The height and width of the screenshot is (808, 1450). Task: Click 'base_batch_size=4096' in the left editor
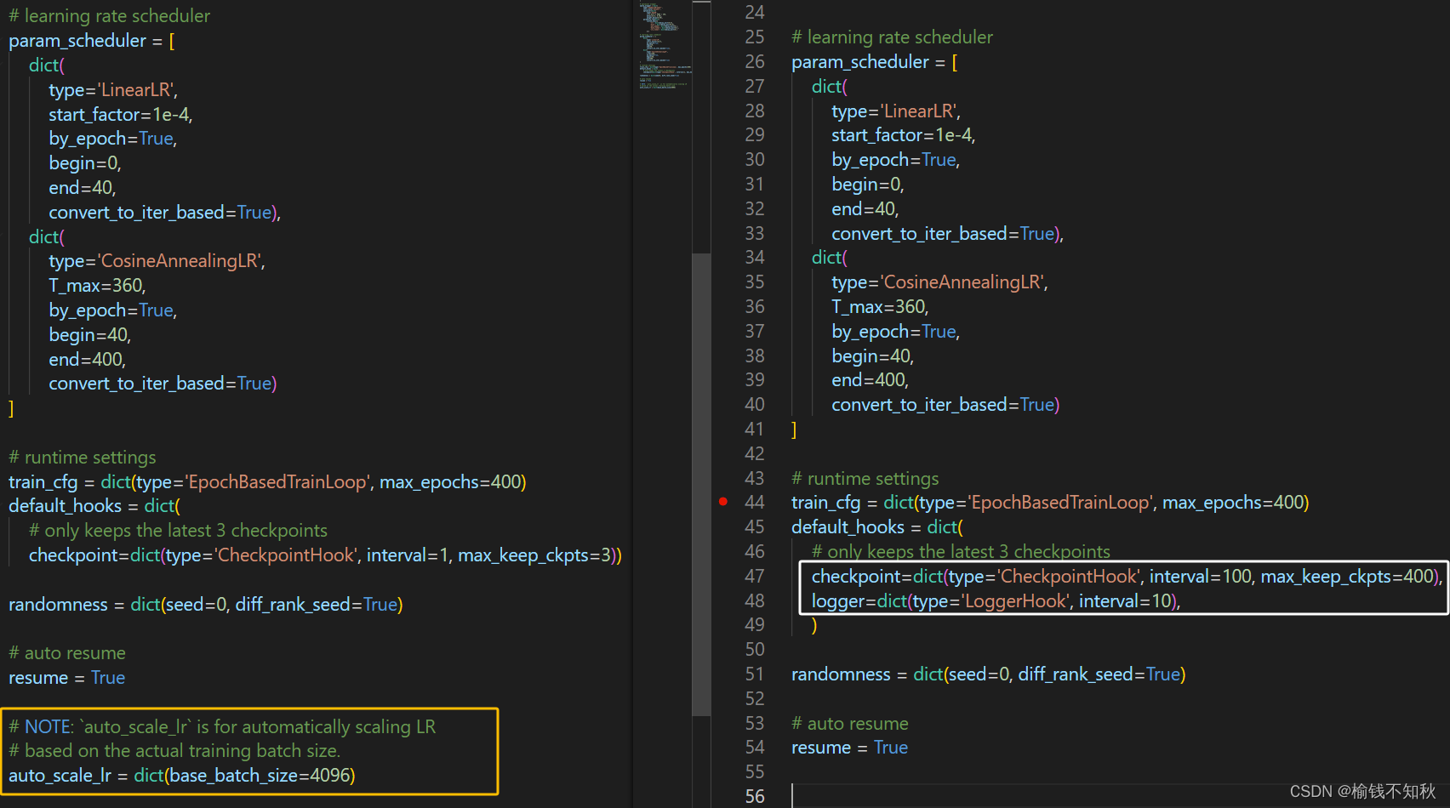click(260, 776)
